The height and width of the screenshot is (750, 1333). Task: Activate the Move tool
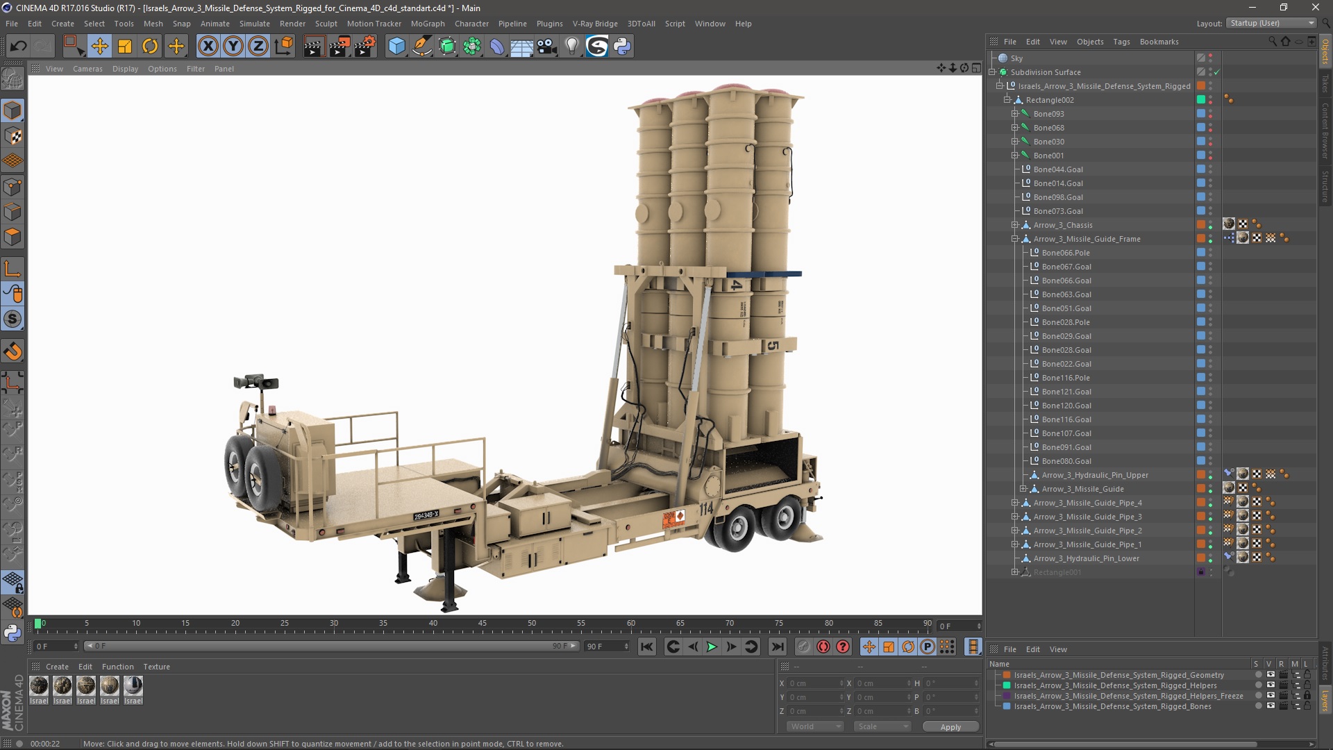pyautogui.click(x=99, y=47)
